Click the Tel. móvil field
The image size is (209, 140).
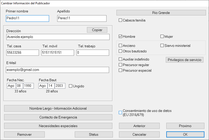(x=57, y=52)
